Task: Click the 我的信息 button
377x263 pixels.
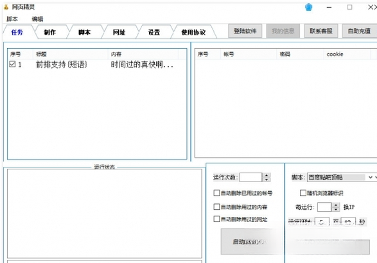Action: click(x=283, y=31)
